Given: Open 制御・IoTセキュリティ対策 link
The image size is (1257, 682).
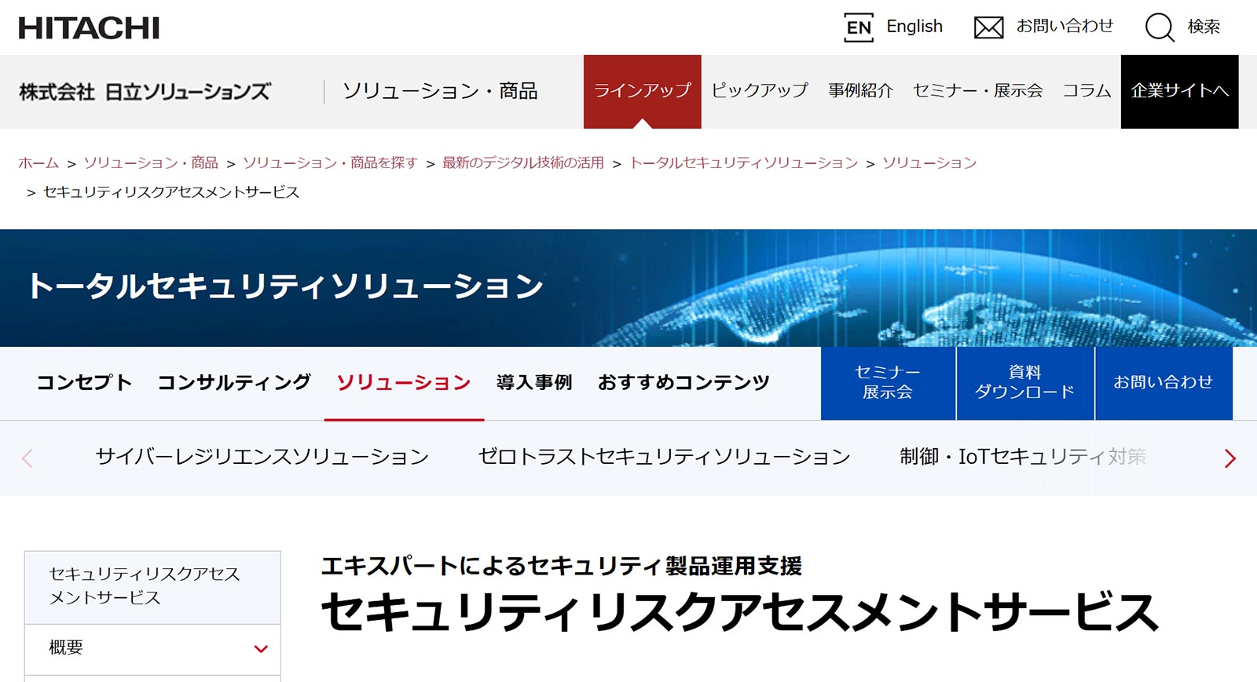Looking at the screenshot, I should tap(1023, 457).
